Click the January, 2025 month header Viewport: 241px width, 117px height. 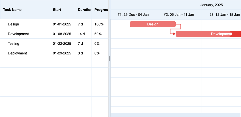point(212,5)
